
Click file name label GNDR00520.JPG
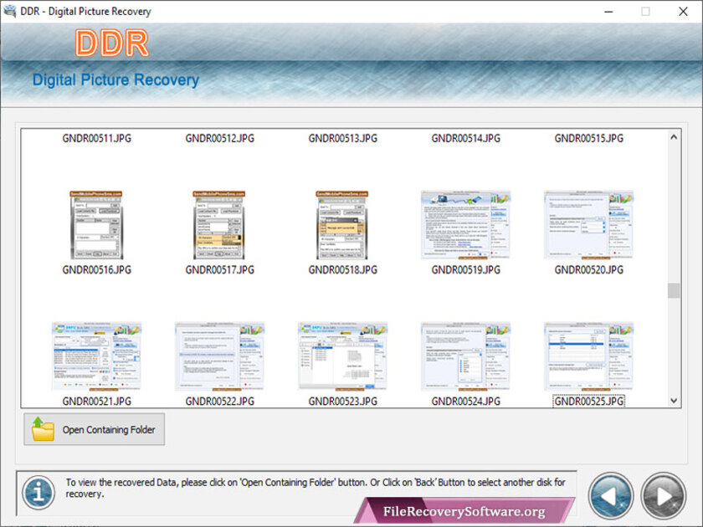[588, 269]
